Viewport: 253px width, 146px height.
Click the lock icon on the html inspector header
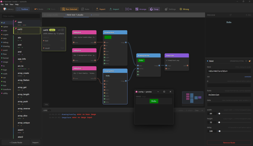click(x=250, y=61)
